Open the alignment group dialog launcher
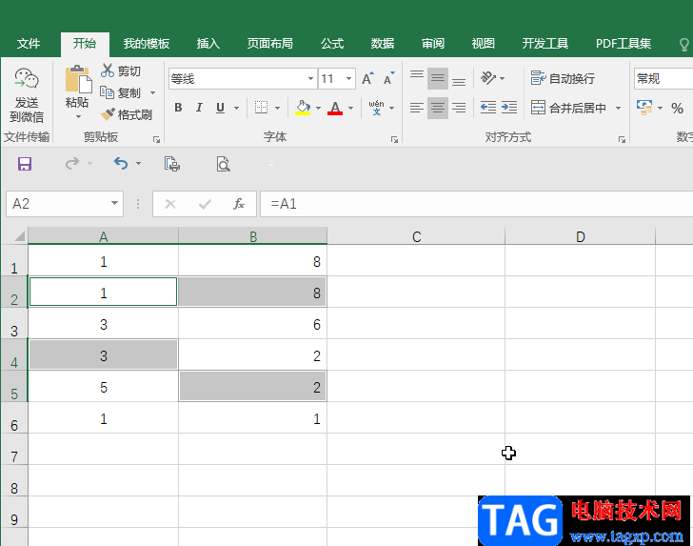This screenshot has height=546, width=693. click(x=622, y=139)
